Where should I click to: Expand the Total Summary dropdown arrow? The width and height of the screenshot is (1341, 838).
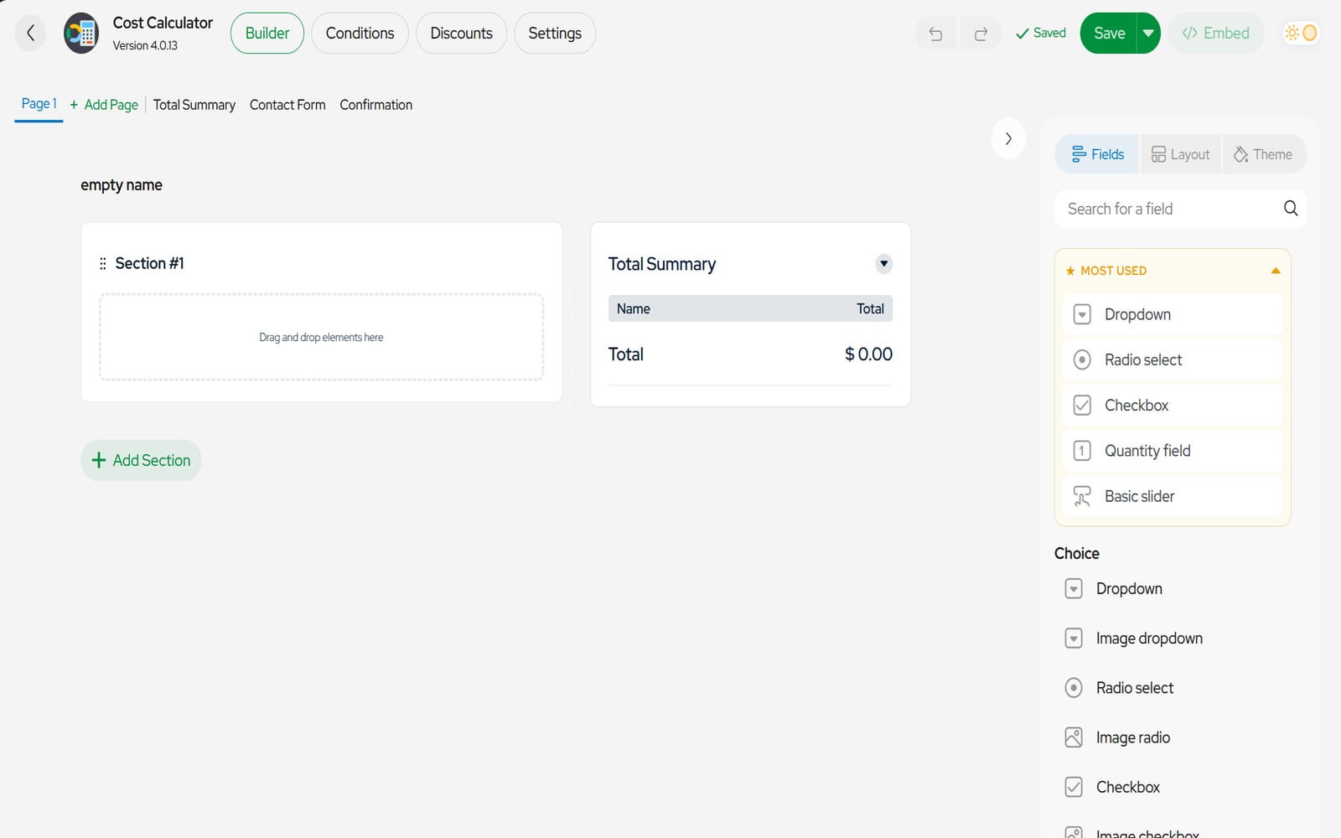pos(883,263)
